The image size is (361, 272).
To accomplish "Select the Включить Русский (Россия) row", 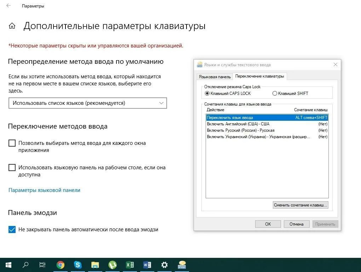I will coord(267,130).
